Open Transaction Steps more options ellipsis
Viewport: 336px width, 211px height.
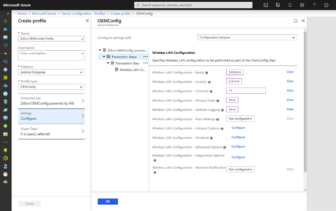146,57
